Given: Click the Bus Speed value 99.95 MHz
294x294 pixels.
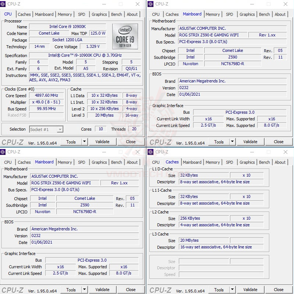Looking at the screenshot, I should [46, 109].
